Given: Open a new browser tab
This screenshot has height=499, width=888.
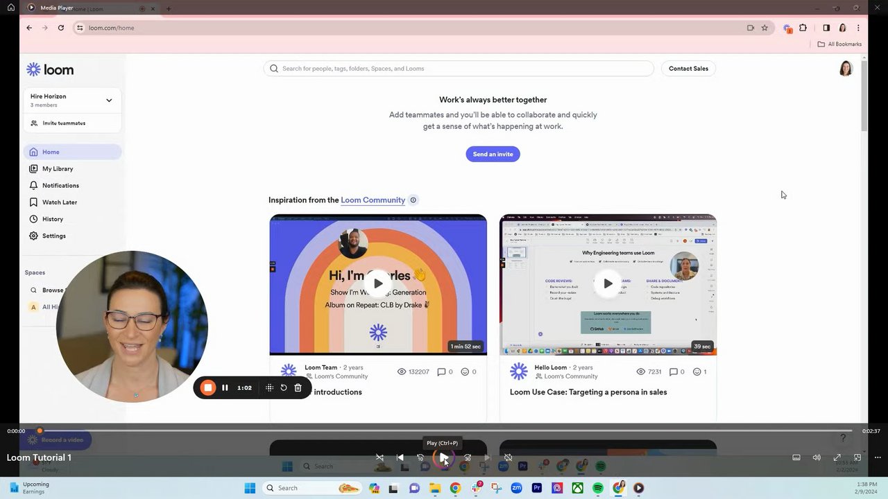Looking at the screenshot, I should click(x=169, y=9).
